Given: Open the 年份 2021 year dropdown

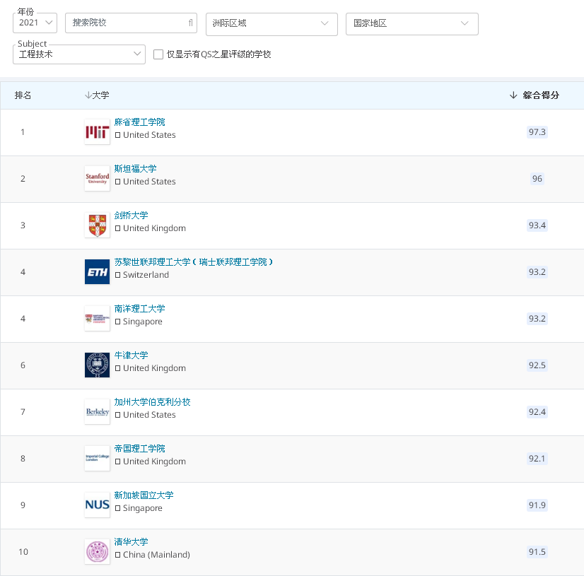Looking at the screenshot, I should [x=35, y=23].
